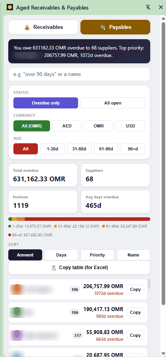Copy the 206,757.99 OMR supplier row

pyautogui.click(x=135, y=289)
